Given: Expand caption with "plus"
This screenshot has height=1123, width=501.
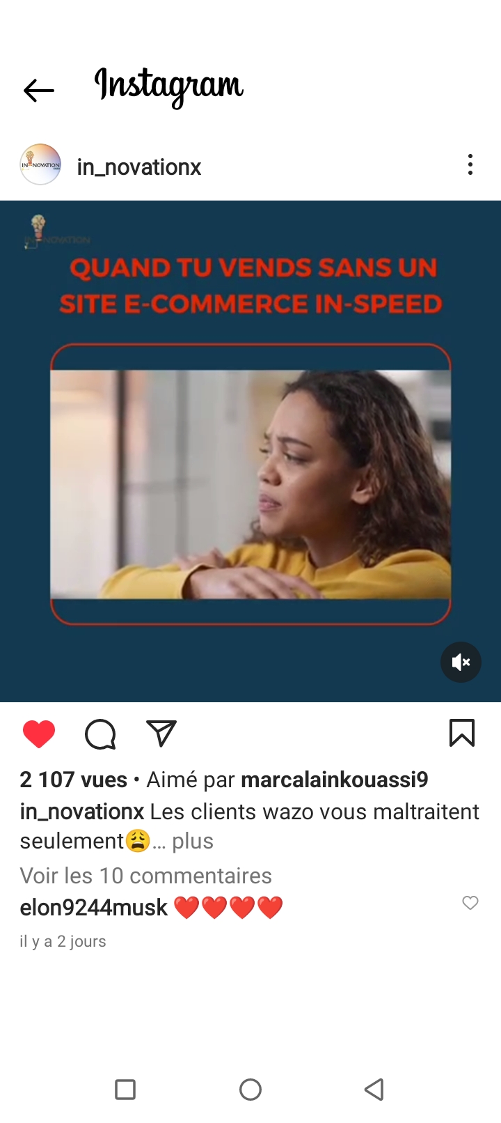Looking at the screenshot, I should click(193, 842).
